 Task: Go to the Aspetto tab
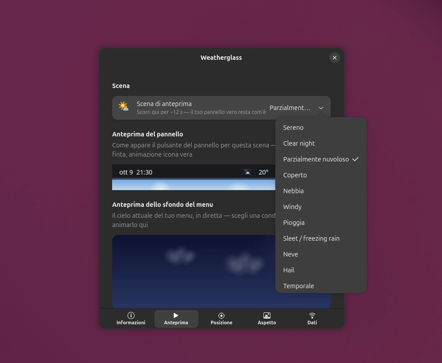click(x=267, y=319)
